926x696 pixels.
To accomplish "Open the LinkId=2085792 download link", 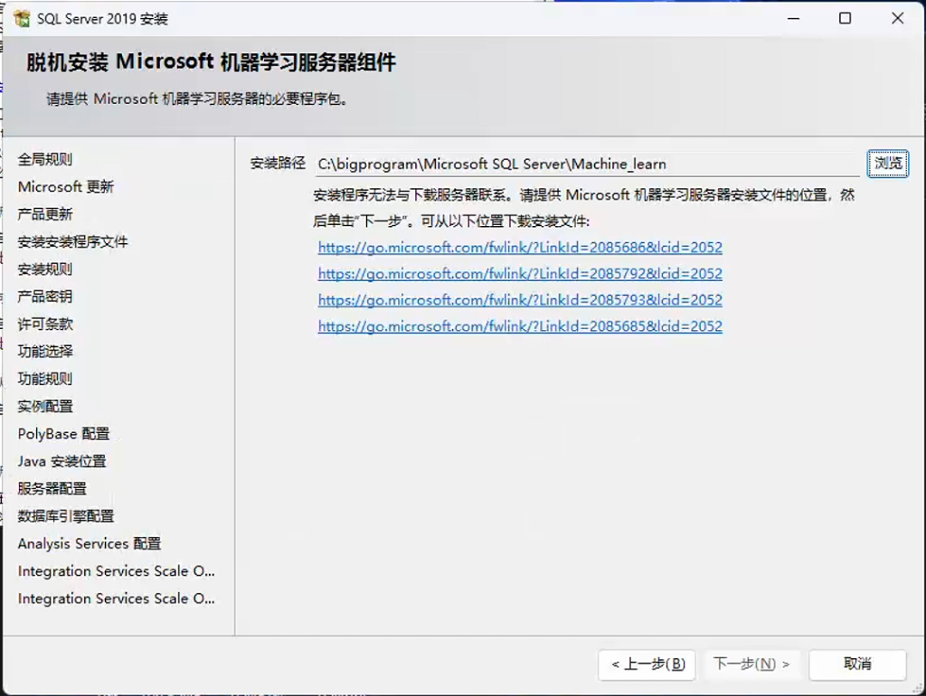I will [520, 273].
